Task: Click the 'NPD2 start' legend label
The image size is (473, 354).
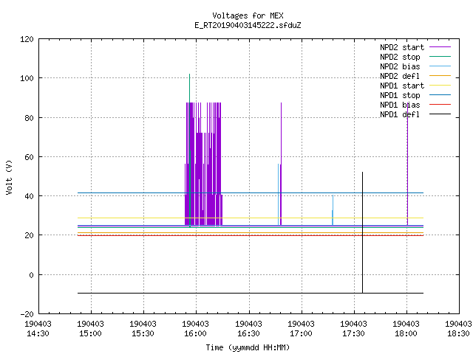Action: coord(402,47)
